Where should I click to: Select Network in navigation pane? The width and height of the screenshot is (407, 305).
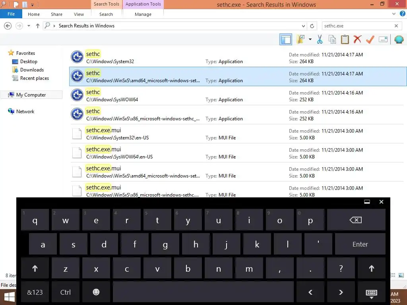point(25,111)
